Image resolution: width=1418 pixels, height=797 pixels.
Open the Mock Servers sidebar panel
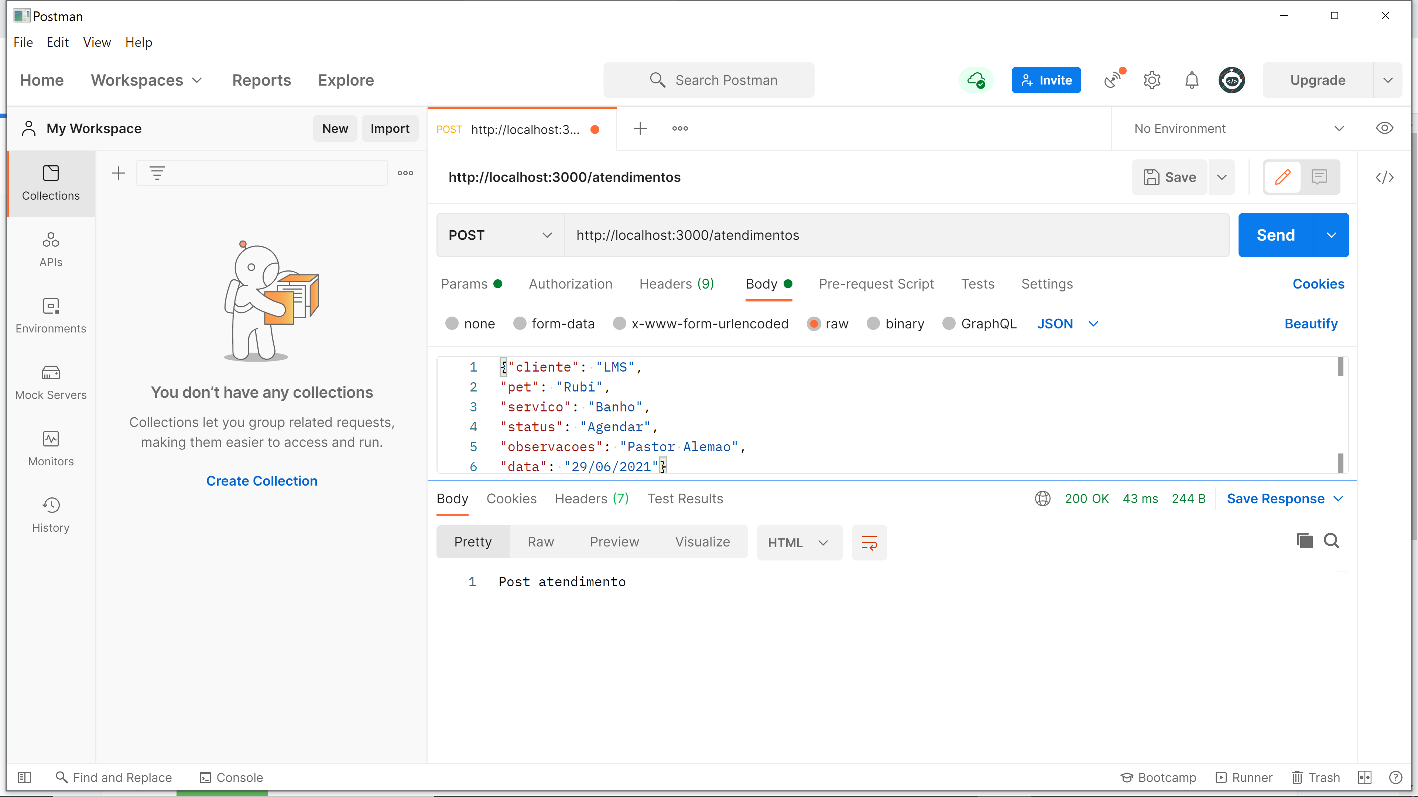51,382
